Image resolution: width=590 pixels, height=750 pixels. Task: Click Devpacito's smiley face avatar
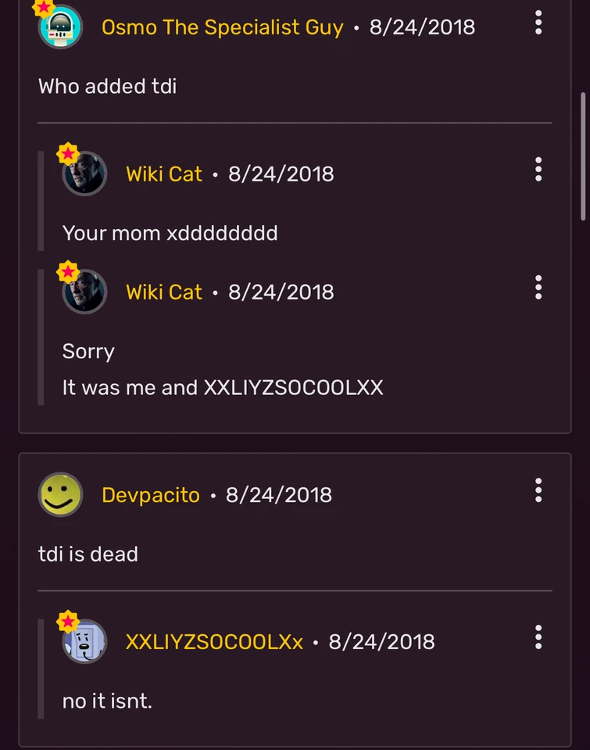point(60,494)
